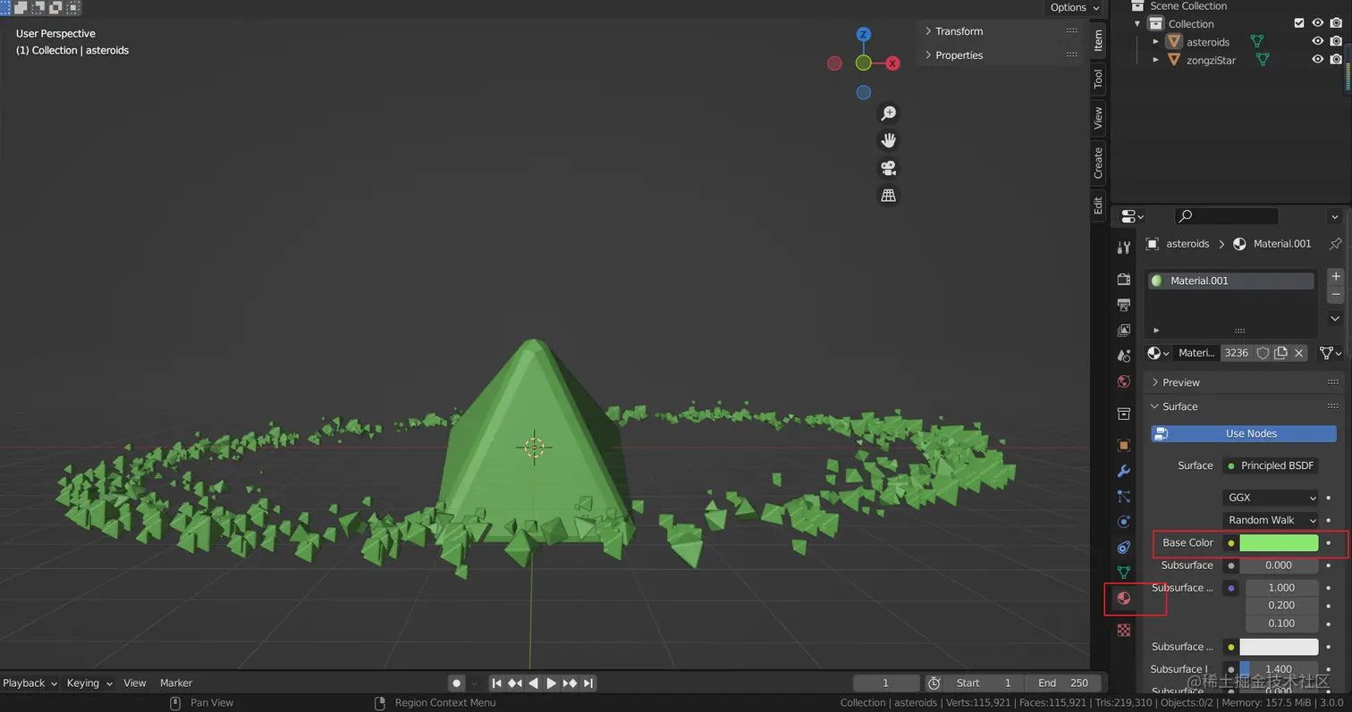Open the World properties tab

point(1124,381)
